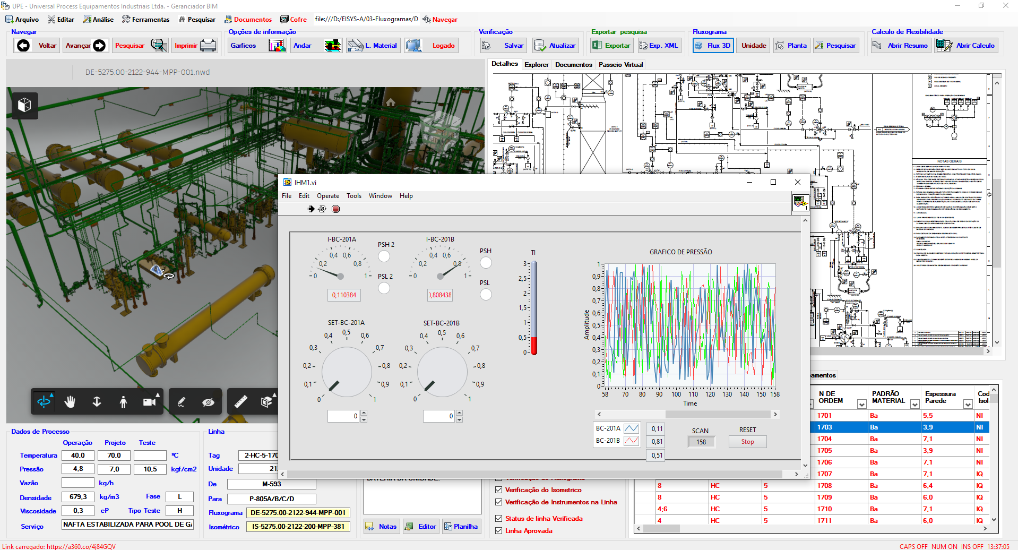Viewport: 1018px width, 550px height.
Task: Click BC-201B plot legend line style
Action: (x=632, y=441)
